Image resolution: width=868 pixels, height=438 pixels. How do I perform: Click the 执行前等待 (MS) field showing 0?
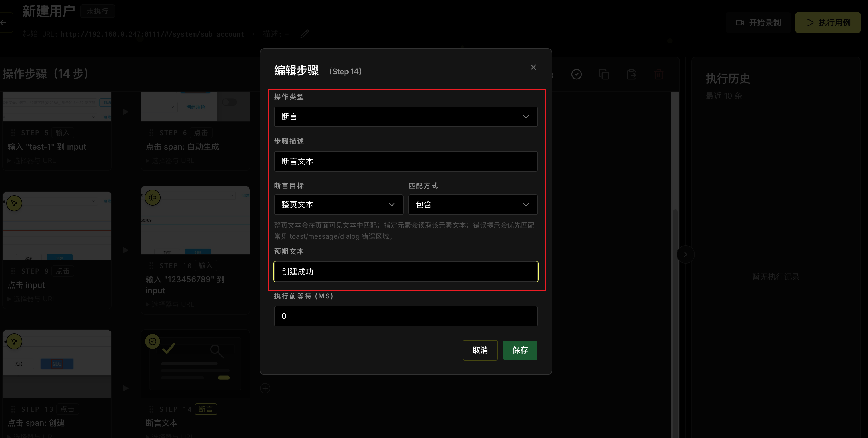tap(406, 316)
